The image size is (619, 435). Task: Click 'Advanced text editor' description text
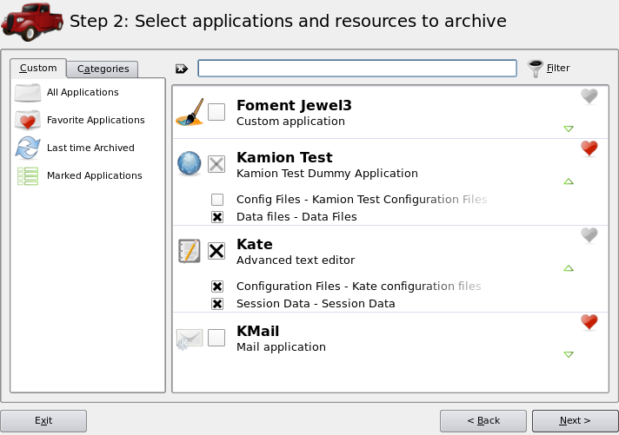(x=296, y=260)
